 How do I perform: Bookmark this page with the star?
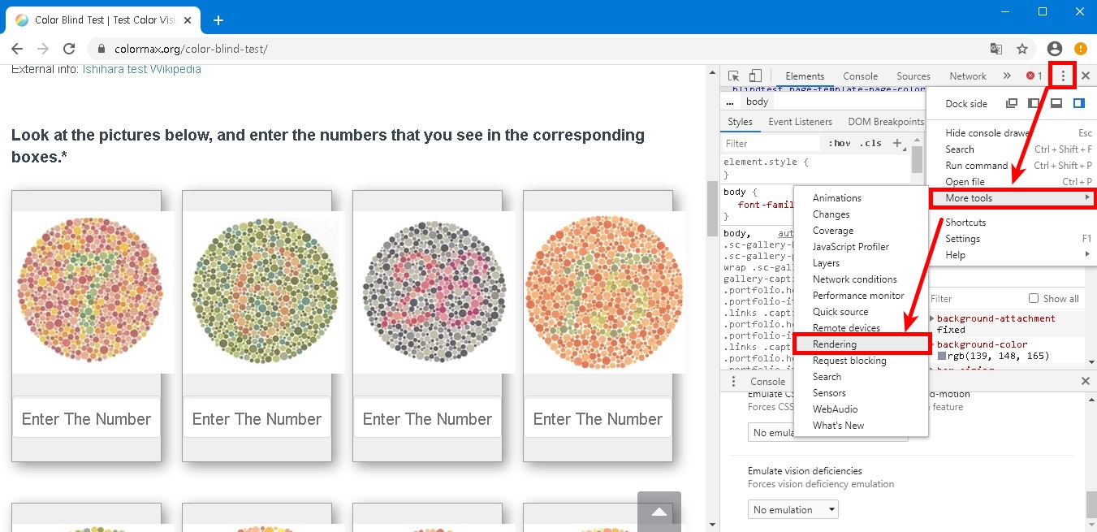coord(1022,49)
